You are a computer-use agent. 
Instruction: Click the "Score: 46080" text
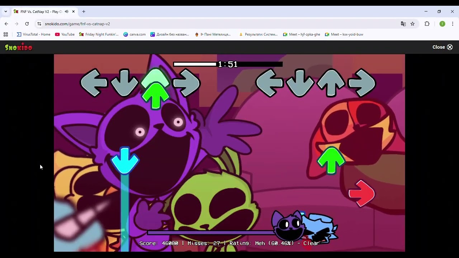(x=158, y=243)
